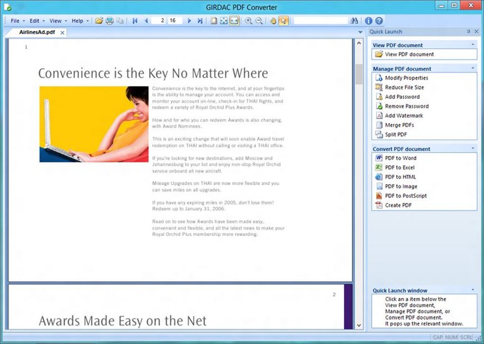
Task: Close the Quick Launch panel
Action: 476,31
